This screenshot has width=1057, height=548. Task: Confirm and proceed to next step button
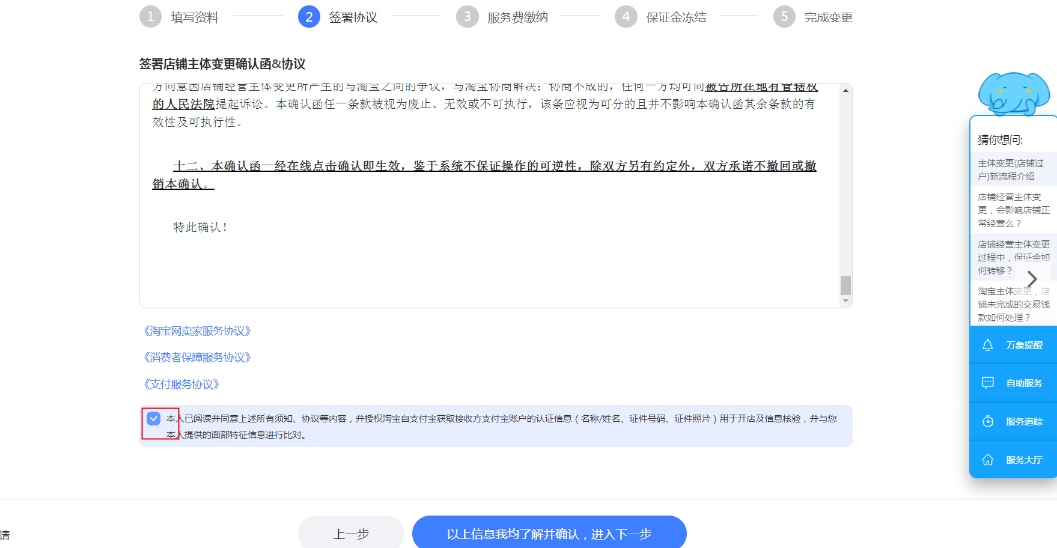[x=549, y=534]
